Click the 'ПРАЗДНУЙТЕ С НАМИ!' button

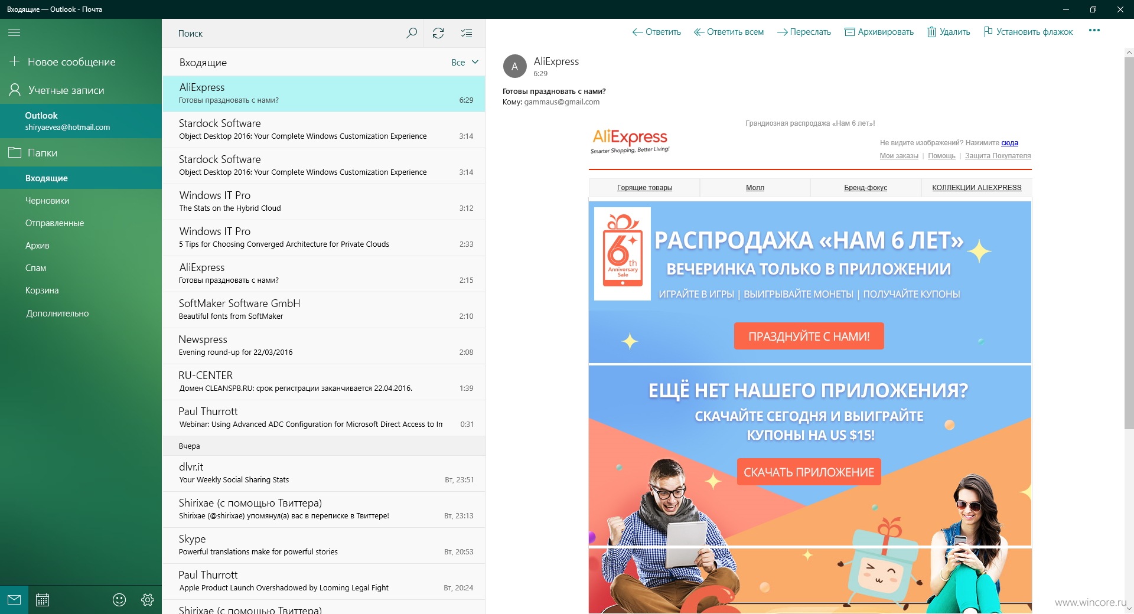[x=809, y=336]
